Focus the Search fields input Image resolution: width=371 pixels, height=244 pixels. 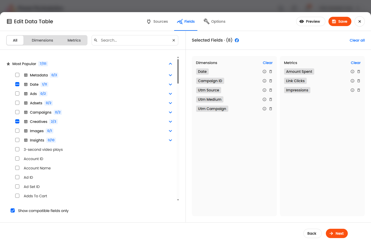click(135, 40)
